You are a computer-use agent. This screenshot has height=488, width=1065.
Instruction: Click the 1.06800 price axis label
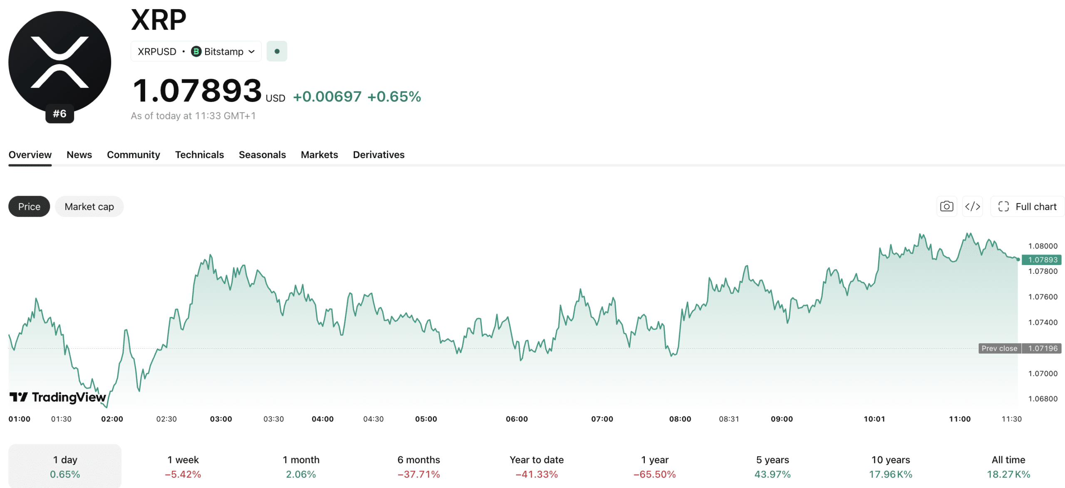[1043, 399]
